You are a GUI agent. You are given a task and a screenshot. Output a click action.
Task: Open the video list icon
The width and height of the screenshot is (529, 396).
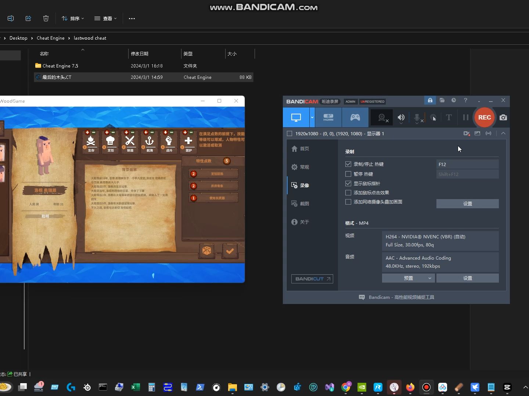coord(467,133)
